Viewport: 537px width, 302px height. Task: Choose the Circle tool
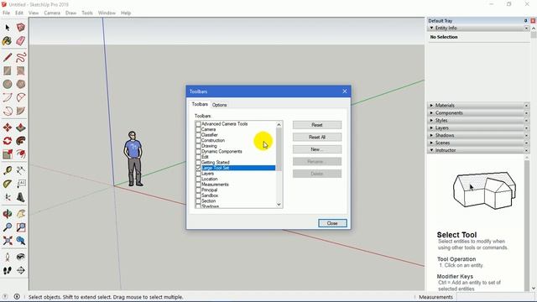pyautogui.click(x=8, y=84)
